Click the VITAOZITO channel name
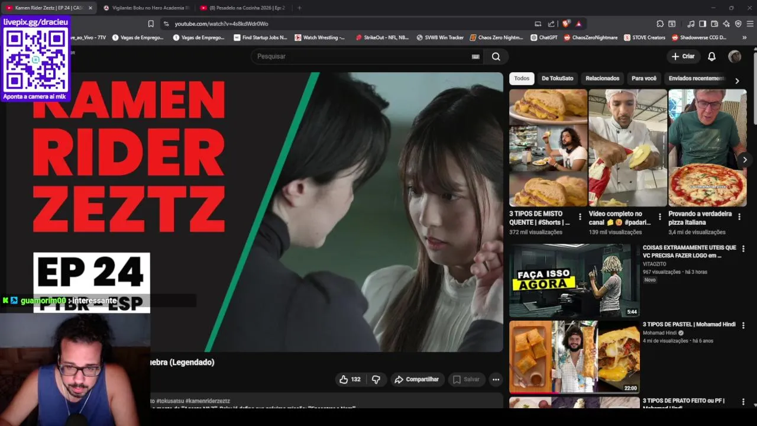757x426 pixels. tap(656, 264)
